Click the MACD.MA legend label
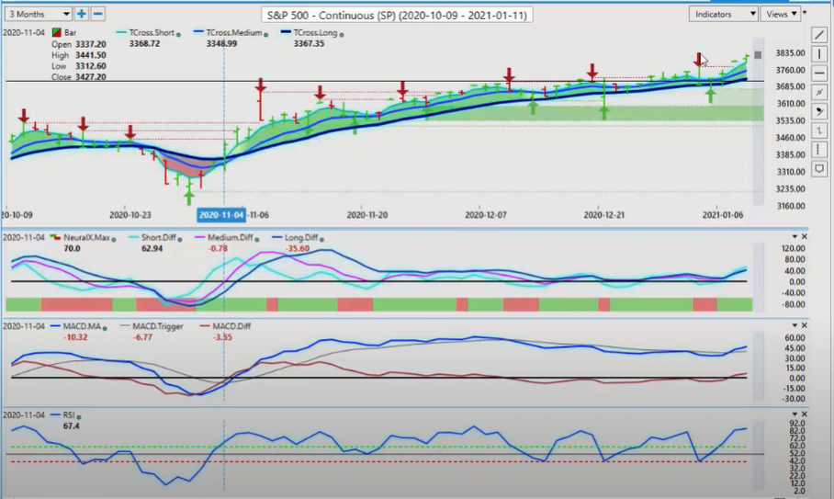The height and width of the screenshot is (499, 834). click(82, 326)
